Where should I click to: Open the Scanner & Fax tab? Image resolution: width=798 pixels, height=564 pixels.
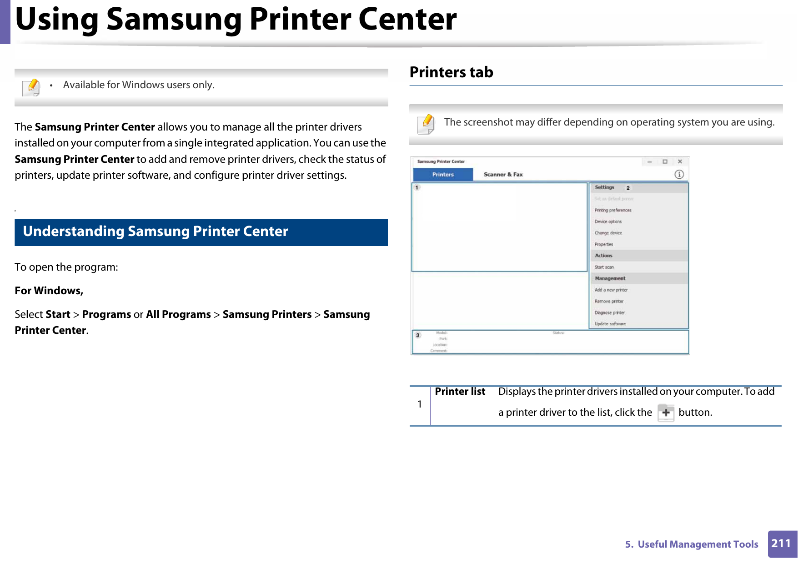click(503, 175)
